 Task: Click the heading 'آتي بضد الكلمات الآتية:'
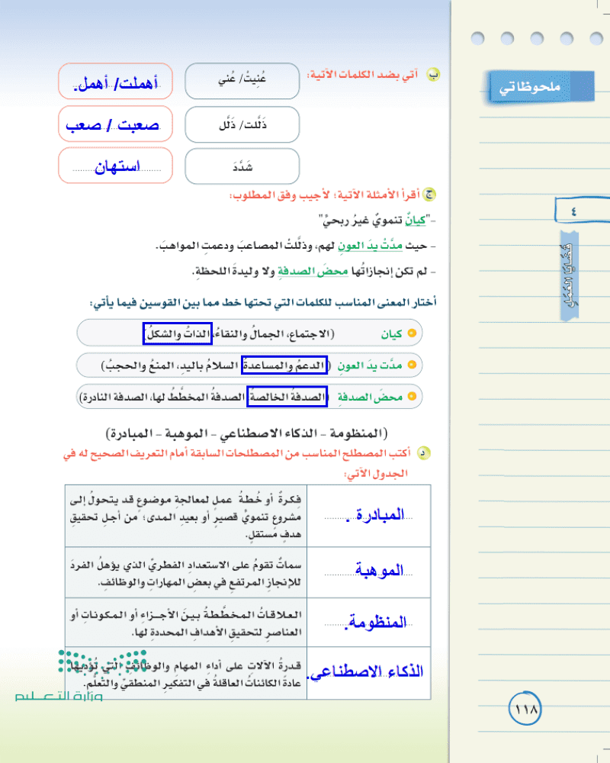[x=362, y=75]
